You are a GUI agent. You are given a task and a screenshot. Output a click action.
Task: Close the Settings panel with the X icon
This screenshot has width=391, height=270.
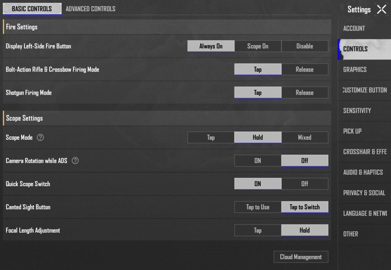[x=381, y=10]
